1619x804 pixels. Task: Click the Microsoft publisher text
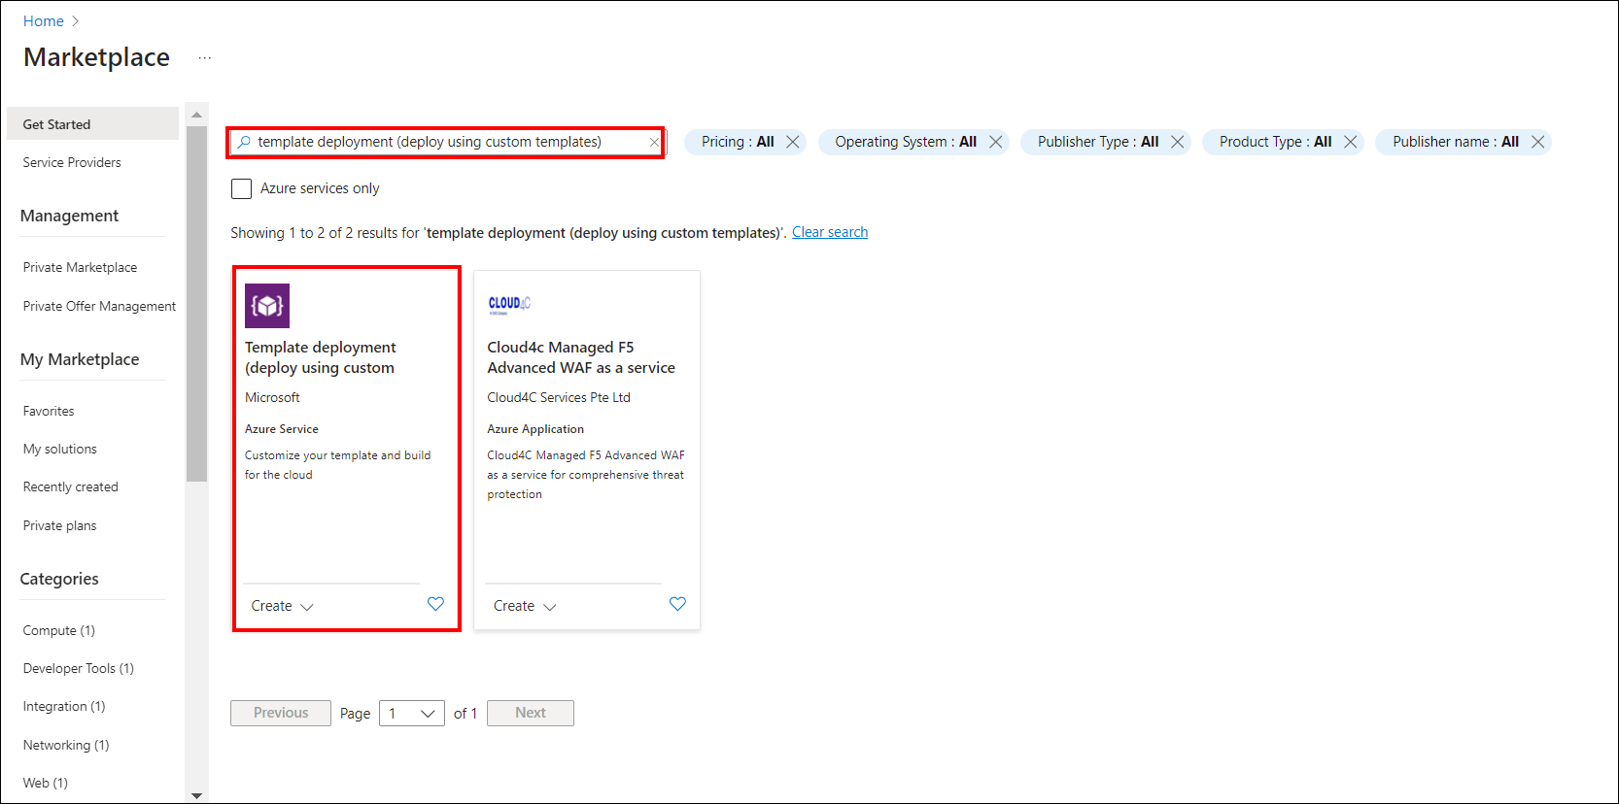pos(272,397)
